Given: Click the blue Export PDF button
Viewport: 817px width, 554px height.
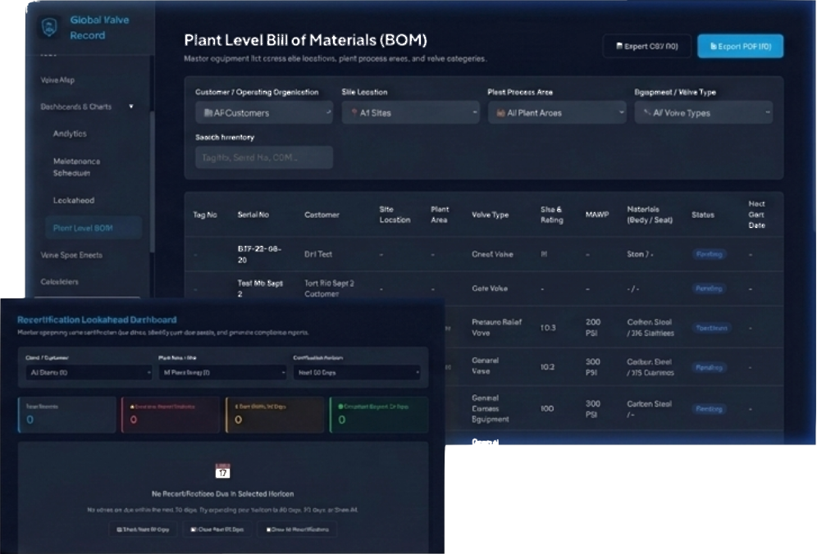Looking at the screenshot, I should tap(741, 47).
